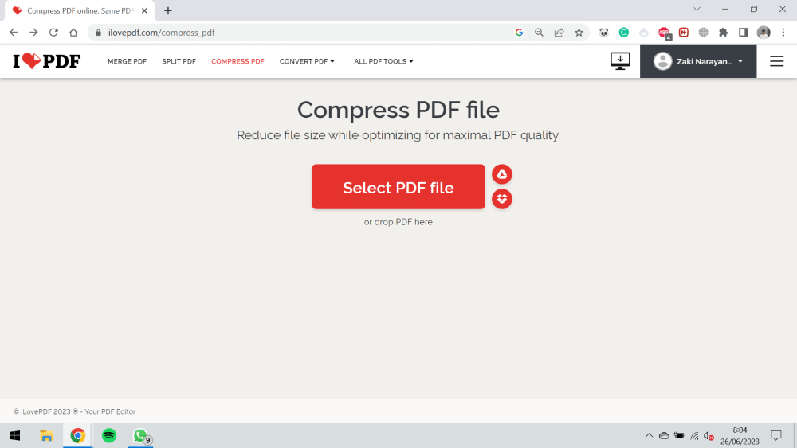797x448 pixels.
Task: Open the browser home page
Action: tap(73, 33)
